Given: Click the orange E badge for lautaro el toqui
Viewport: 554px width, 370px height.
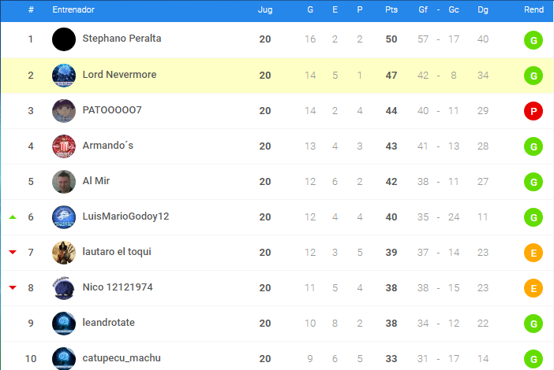Looking at the screenshot, I should pyautogui.click(x=533, y=253).
